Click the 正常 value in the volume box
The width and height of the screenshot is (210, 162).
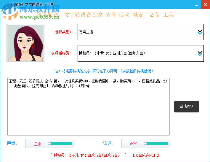coord(38,144)
